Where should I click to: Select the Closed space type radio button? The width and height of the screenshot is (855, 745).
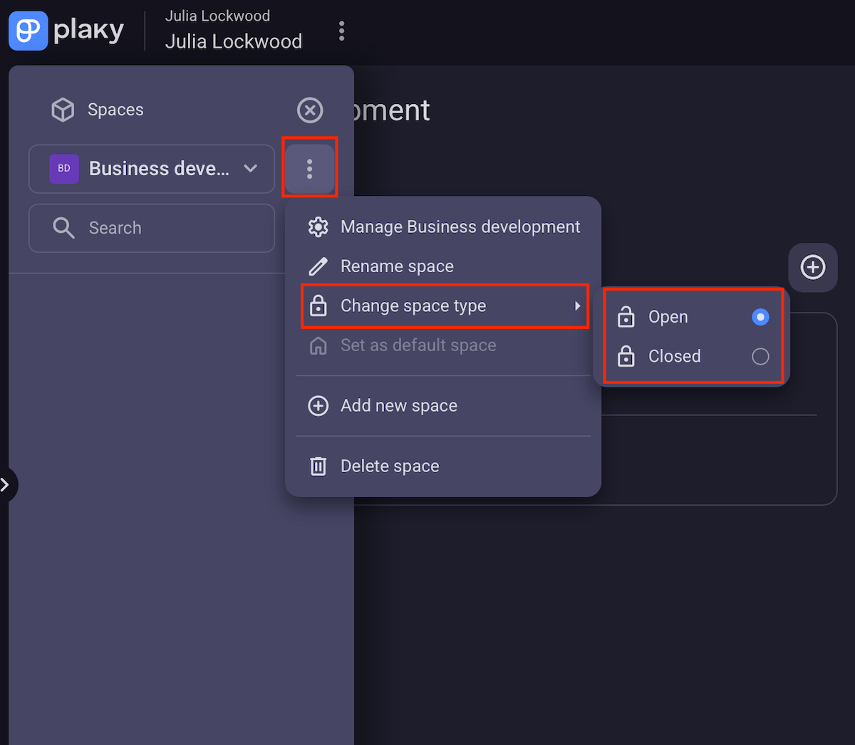click(x=760, y=356)
